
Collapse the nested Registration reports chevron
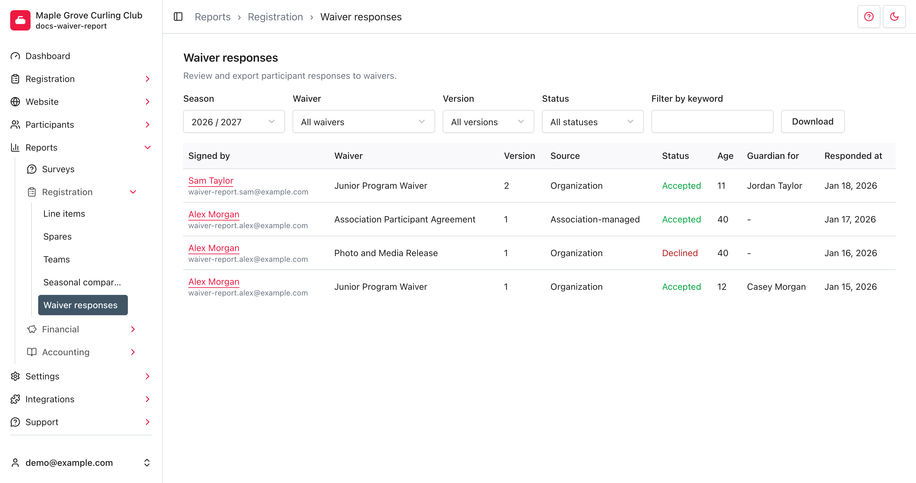click(133, 192)
